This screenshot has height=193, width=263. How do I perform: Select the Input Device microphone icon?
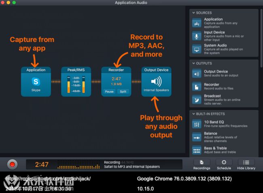(x=197, y=36)
